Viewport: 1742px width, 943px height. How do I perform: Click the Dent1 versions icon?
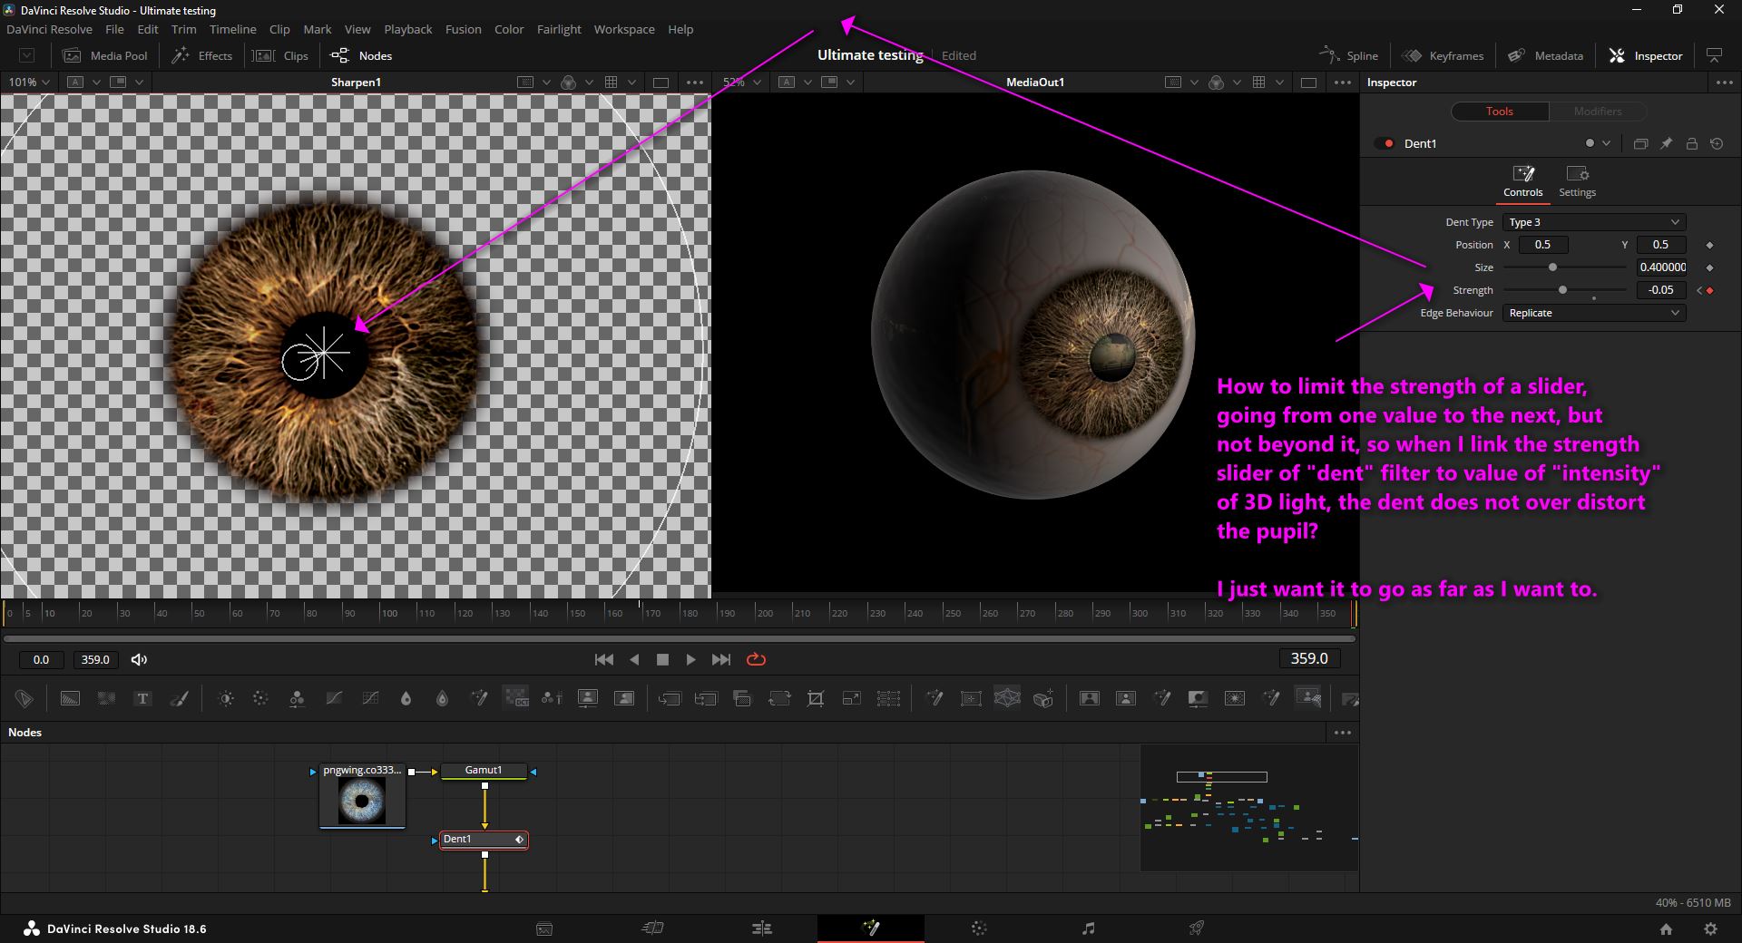[1640, 143]
